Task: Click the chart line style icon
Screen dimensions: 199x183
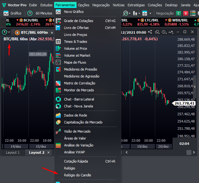Action: 171,32
